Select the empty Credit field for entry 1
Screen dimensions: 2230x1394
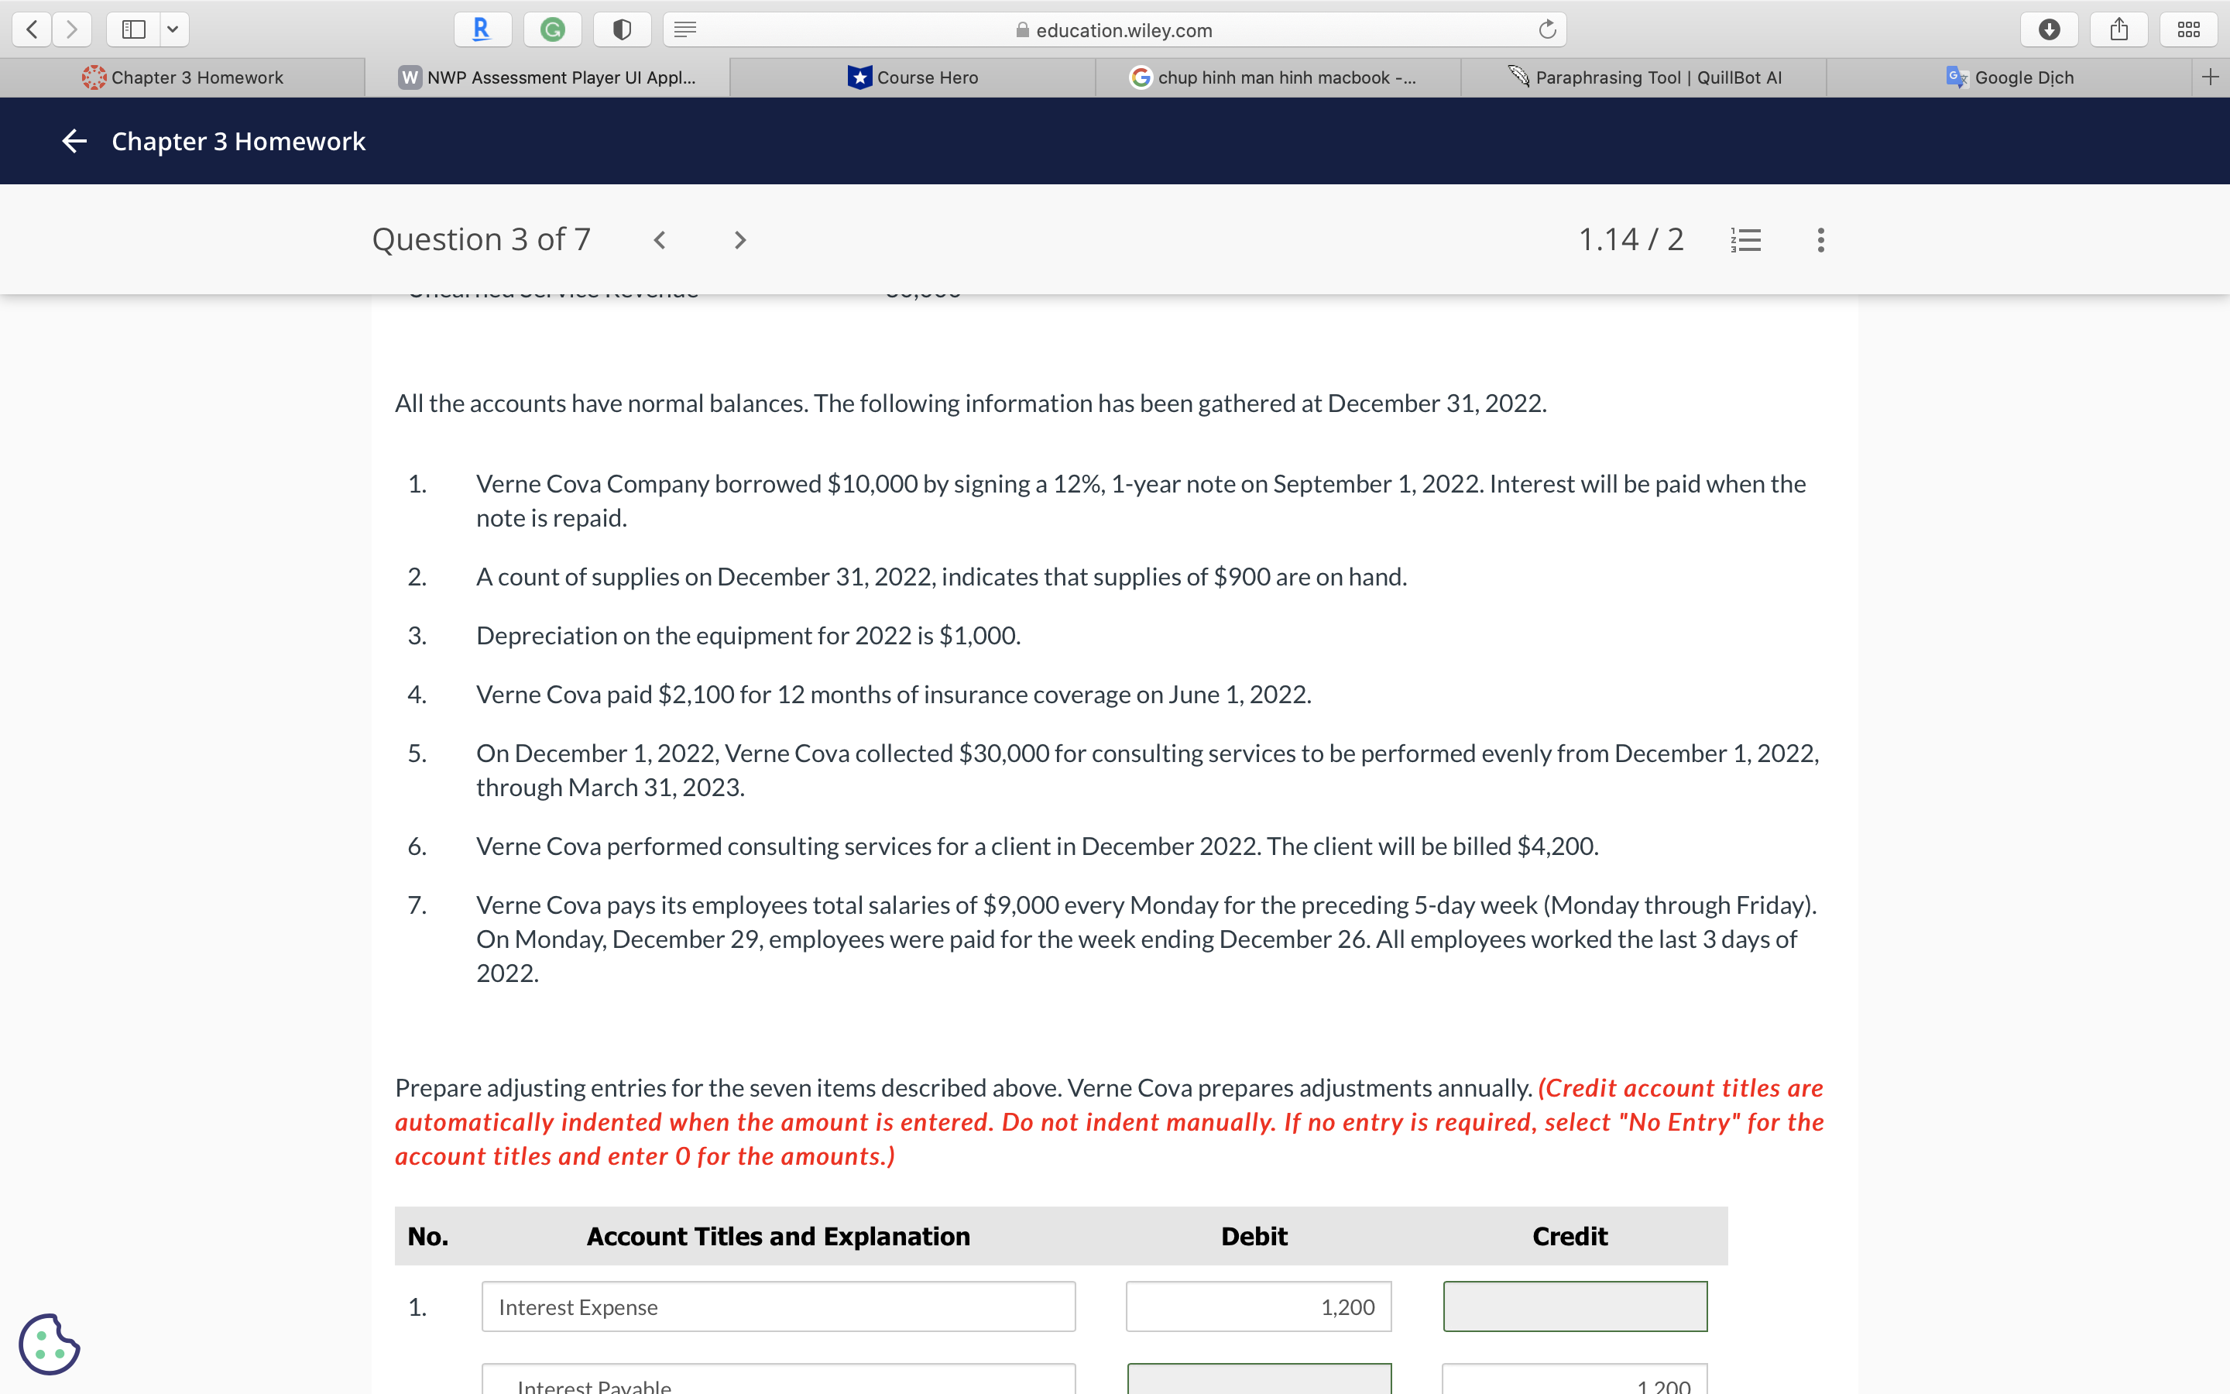1574,1306
